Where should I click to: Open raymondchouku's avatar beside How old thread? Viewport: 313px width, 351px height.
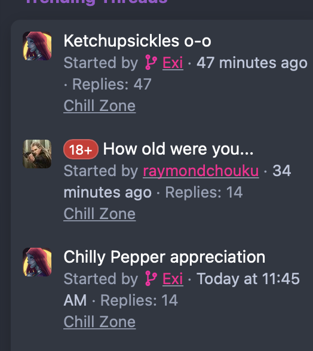pos(37,154)
